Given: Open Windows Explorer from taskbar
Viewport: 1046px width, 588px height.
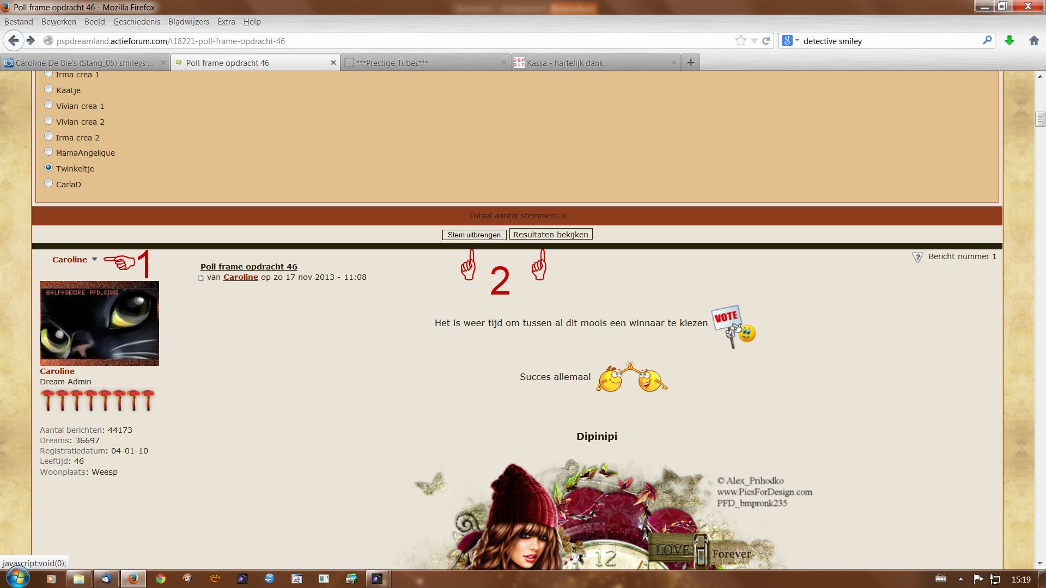Looking at the screenshot, I should [x=78, y=579].
